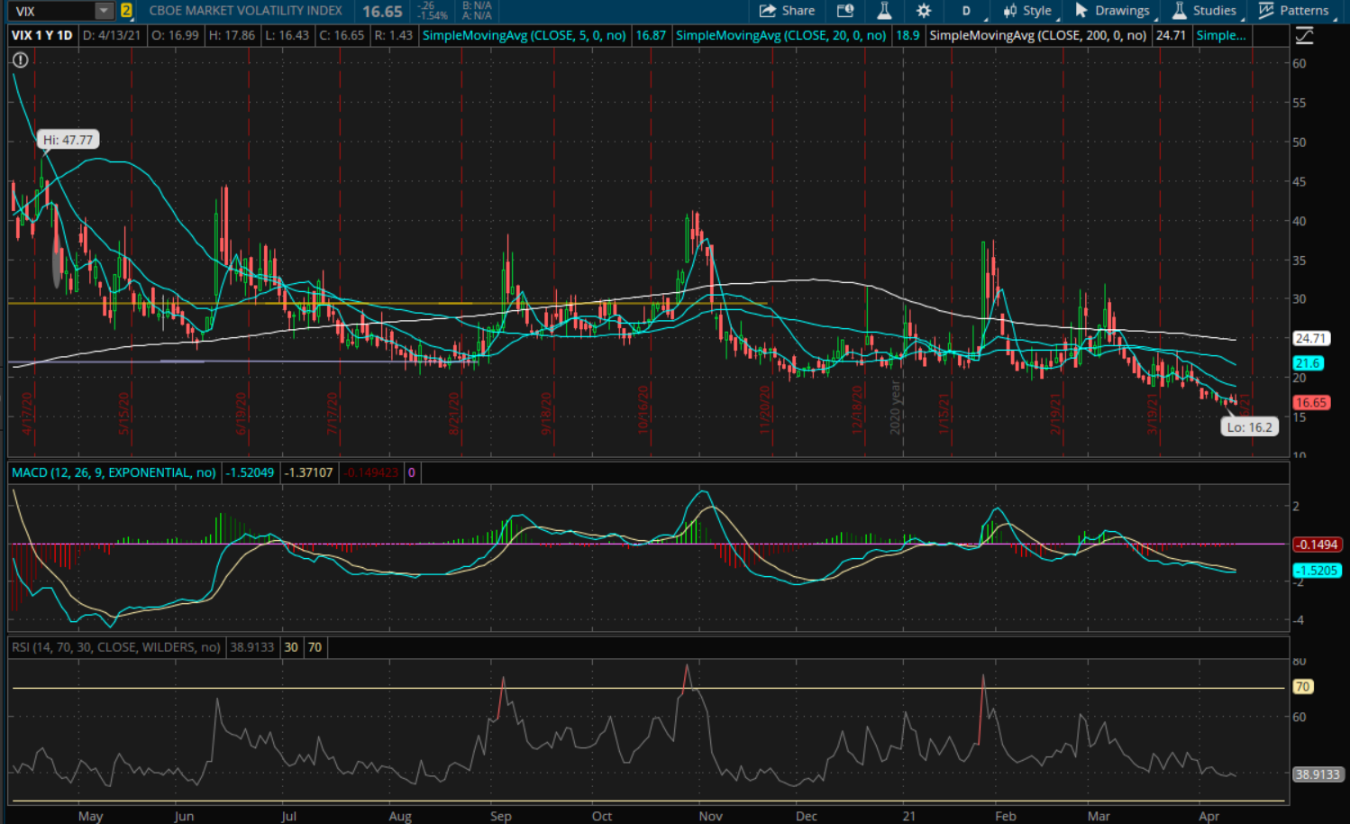Click SimpleMovingAvg (CLOSE, 5) label
1350x824 pixels.
pyautogui.click(x=524, y=35)
